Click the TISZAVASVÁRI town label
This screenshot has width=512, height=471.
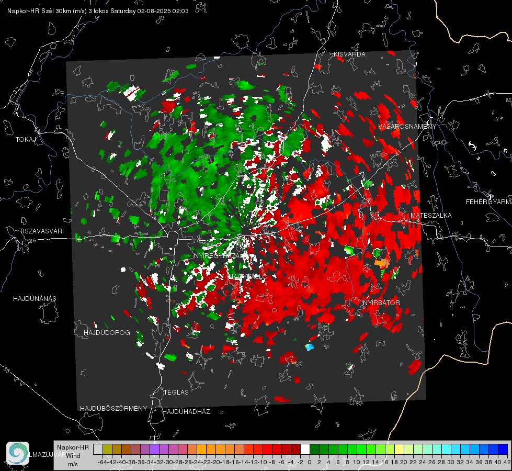coord(41,231)
